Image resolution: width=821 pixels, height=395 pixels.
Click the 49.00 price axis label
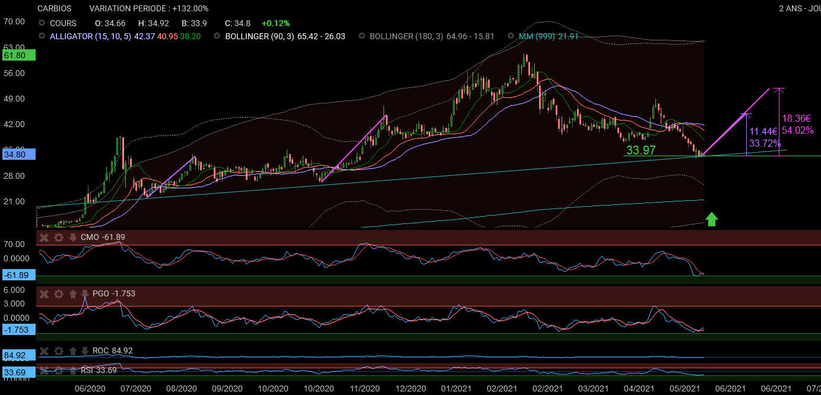click(14, 99)
